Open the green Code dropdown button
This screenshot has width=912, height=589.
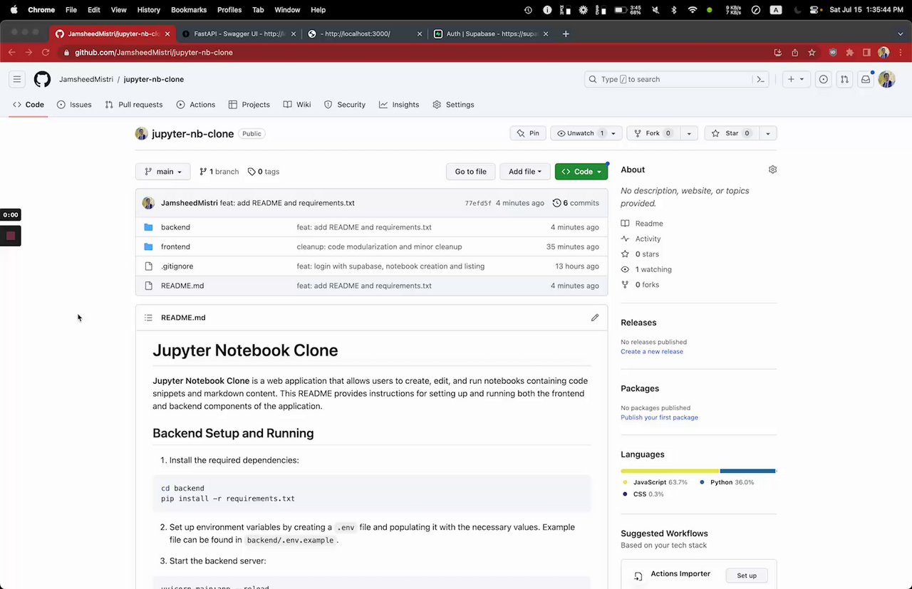point(581,172)
